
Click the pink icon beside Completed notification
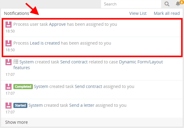click(x=9, y=86)
